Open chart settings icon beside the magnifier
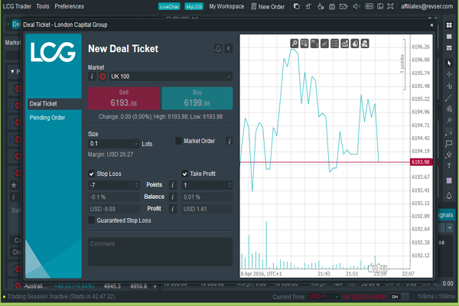 [304, 44]
